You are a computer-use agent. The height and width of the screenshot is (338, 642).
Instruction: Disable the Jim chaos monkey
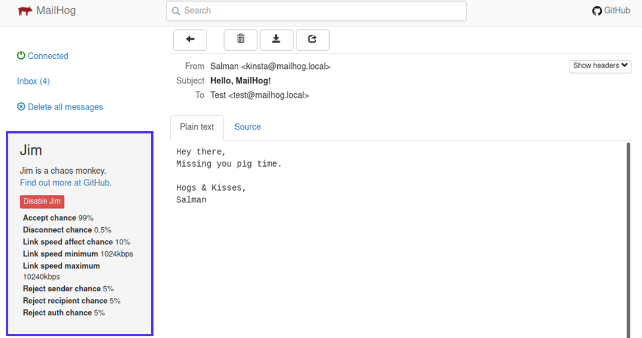click(x=42, y=202)
